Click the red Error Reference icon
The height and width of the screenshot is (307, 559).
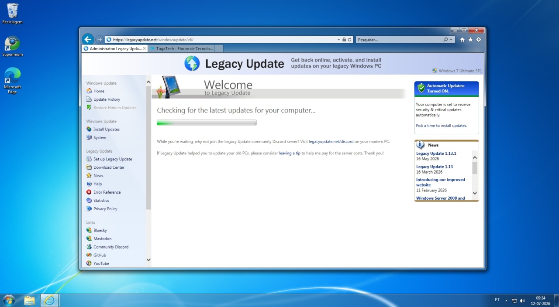point(89,192)
